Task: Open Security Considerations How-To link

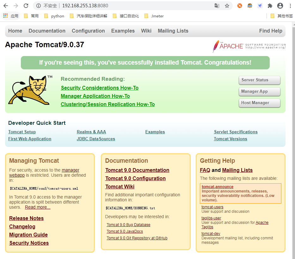Action: tap(100, 88)
